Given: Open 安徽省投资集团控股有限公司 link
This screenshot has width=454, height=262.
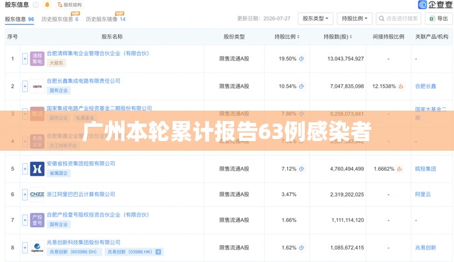Looking at the screenshot, I should [81, 164].
